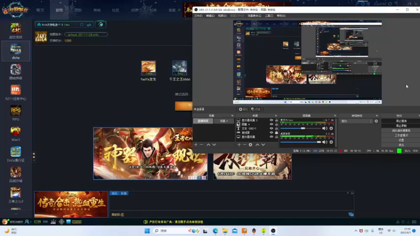
Task: Open desktop audio channel gear settings
Action: coord(331,142)
